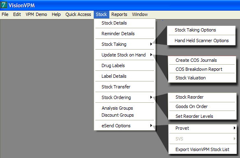Open the Reports menu
This screenshot has width=240, height=158.
pyautogui.click(x=119, y=14)
